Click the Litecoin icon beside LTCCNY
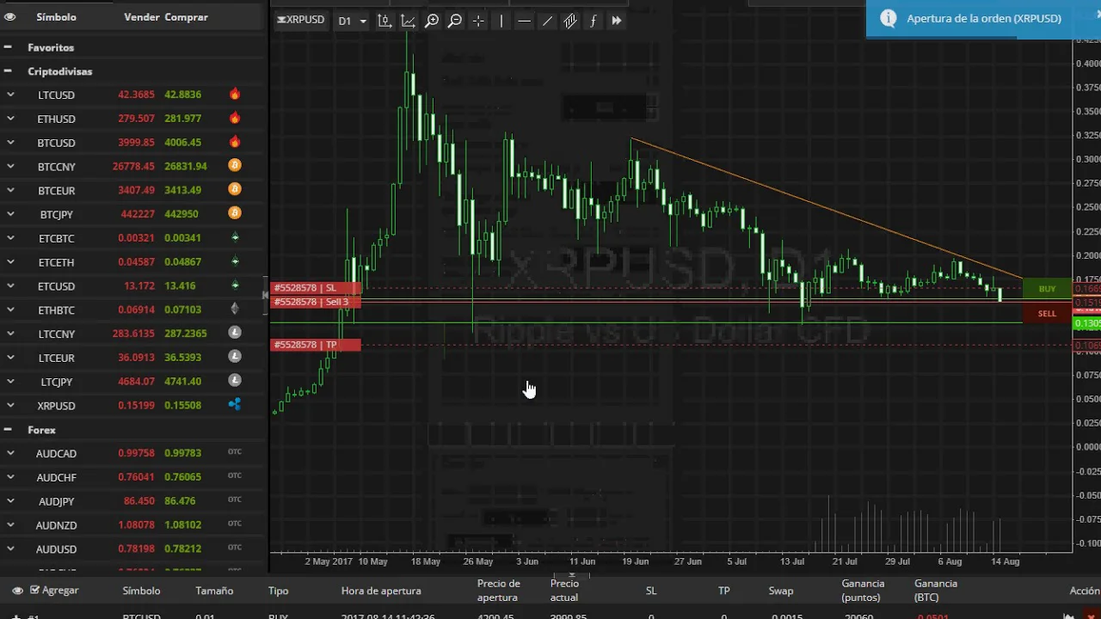Screen dimensions: 1101x619 pos(234,333)
